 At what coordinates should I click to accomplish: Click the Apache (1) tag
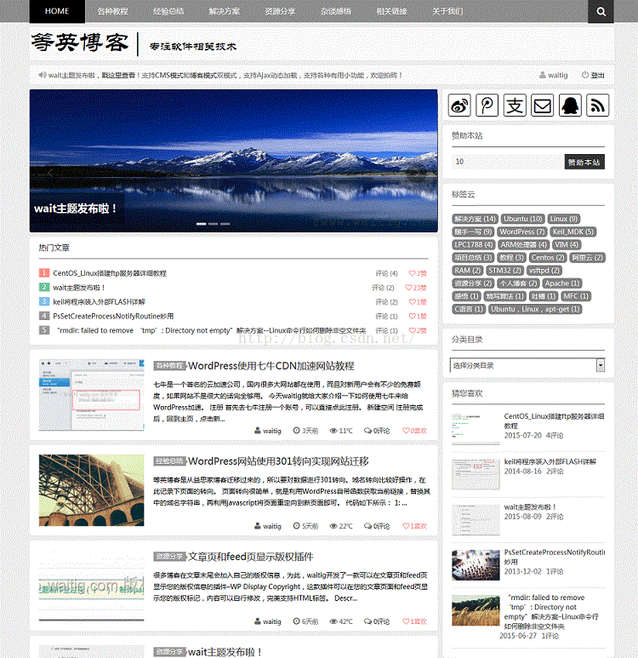[562, 283]
